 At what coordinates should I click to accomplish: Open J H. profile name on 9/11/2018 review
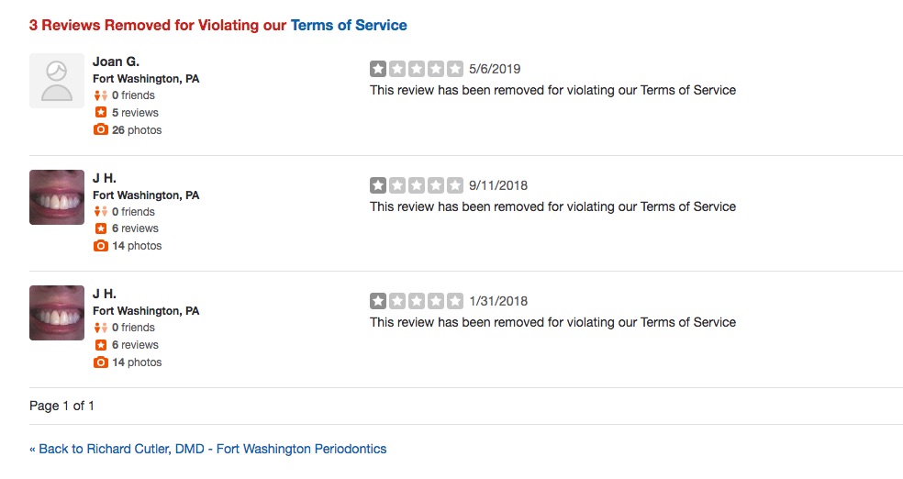(x=104, y=178)
